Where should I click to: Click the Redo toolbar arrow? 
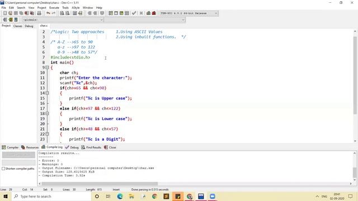tap(54, 13)
